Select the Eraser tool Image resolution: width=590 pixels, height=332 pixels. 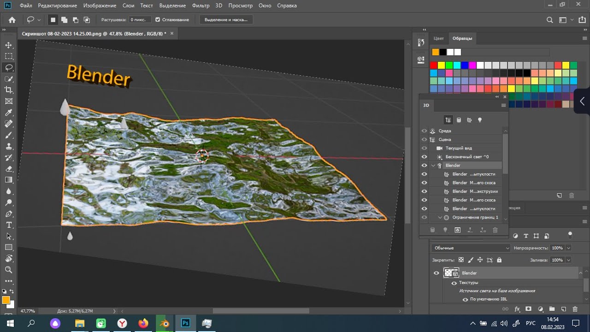click(x=9, y=169)
